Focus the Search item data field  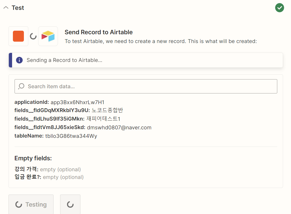[146, 86]
